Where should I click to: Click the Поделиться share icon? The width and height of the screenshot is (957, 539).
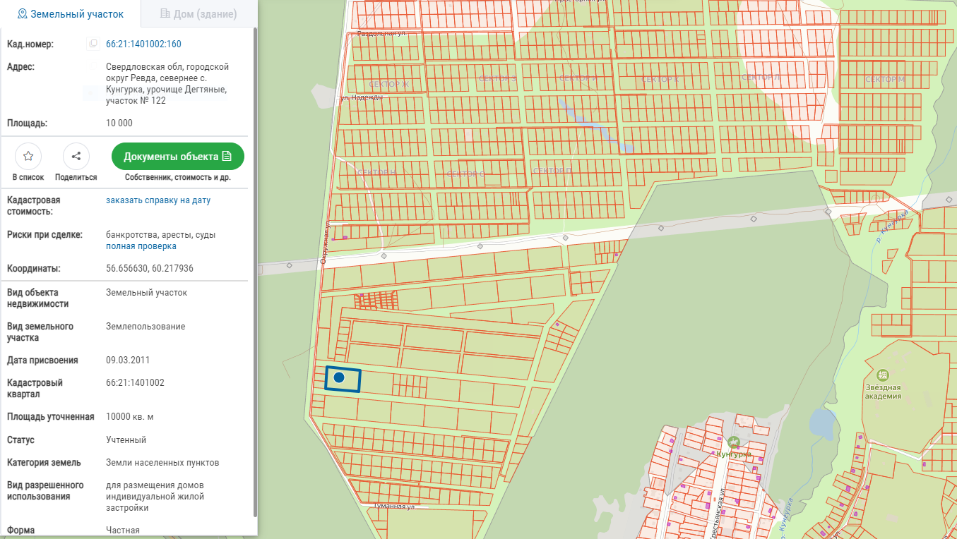(76, 157)
